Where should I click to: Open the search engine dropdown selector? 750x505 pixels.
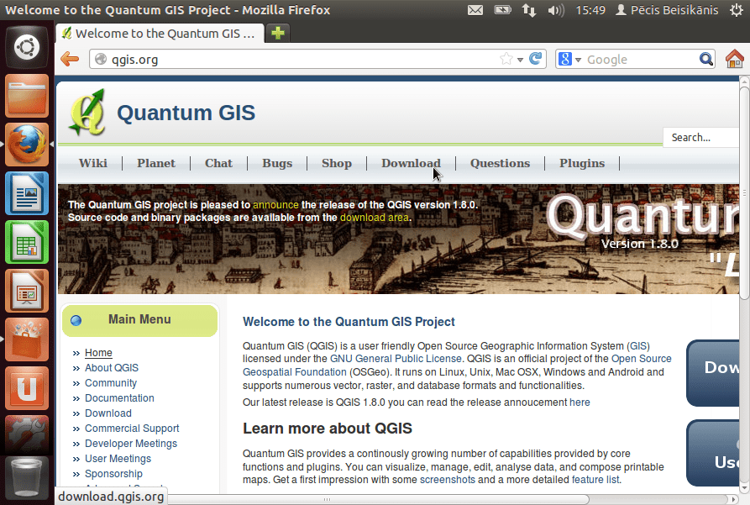[x=569, y=60]
